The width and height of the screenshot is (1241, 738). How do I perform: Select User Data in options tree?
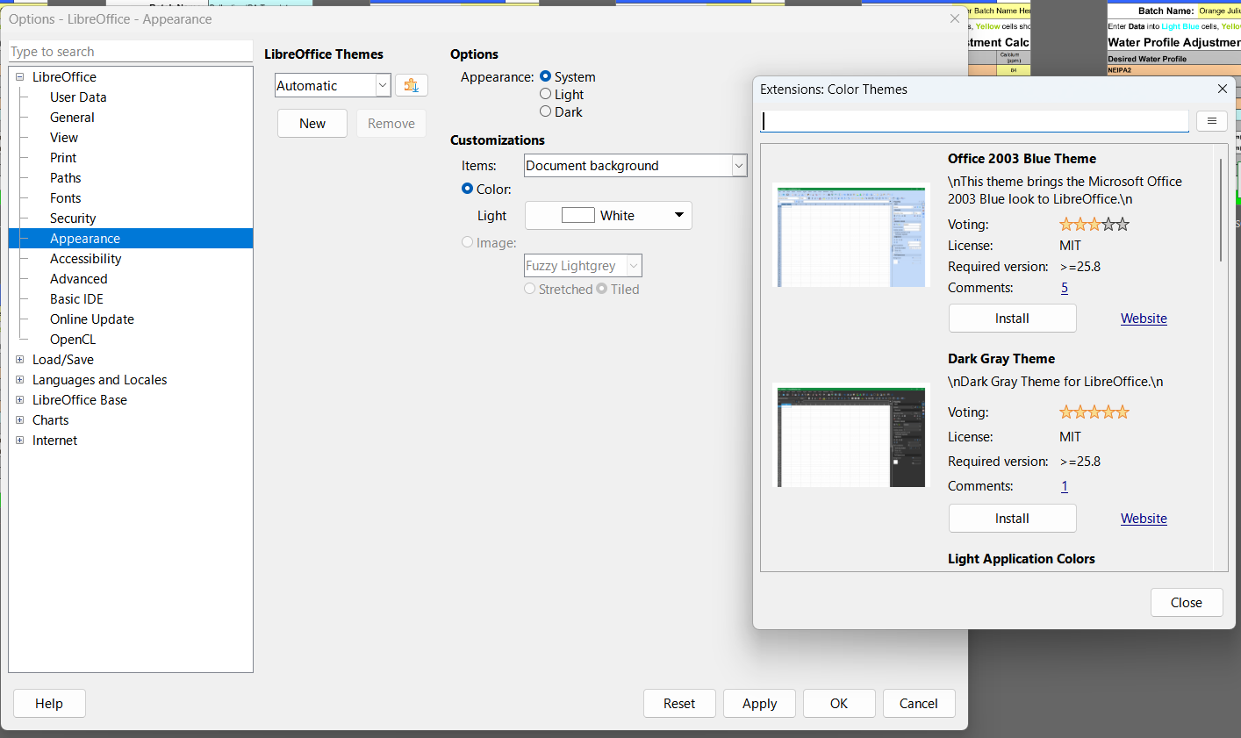point(78,97)
